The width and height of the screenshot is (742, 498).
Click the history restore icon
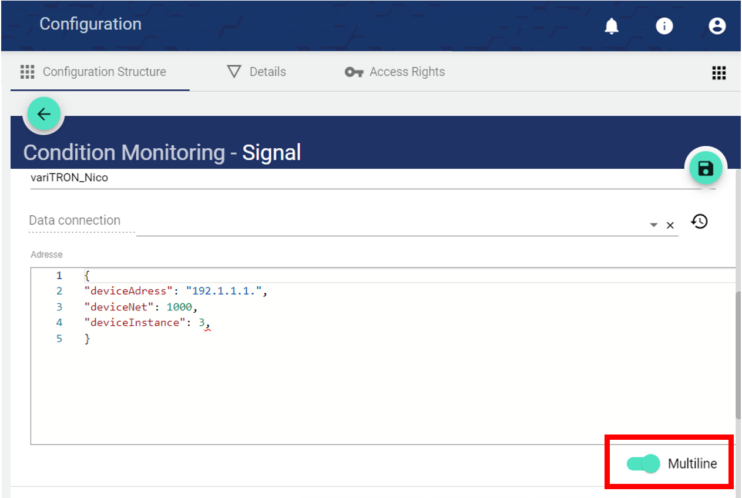coord(699,222)
